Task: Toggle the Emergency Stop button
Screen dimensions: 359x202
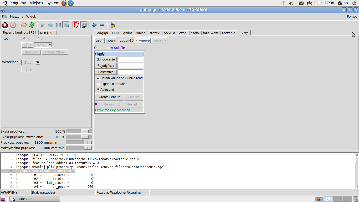Action: click(5, 25)
